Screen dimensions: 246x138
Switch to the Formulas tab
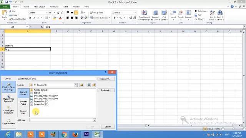[x=54, y=7]
